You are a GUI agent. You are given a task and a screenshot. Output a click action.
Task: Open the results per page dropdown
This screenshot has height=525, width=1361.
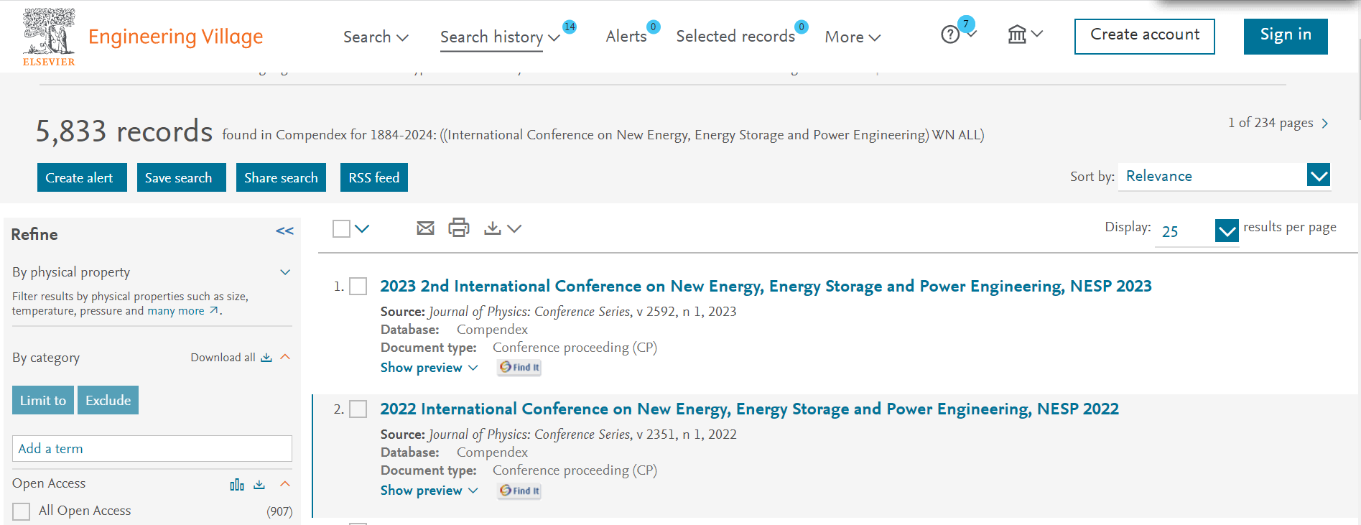tap(1197, 231)
